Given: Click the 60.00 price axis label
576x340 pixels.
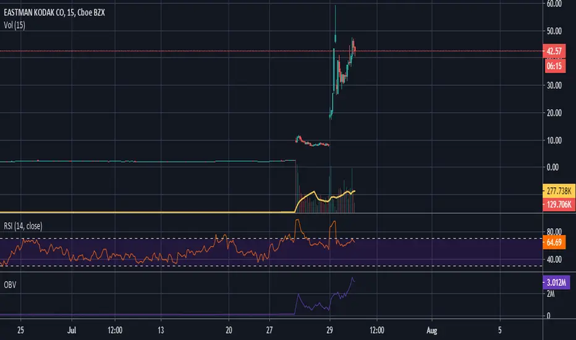Looking at the screenshot, I should [x=554, y=4].
